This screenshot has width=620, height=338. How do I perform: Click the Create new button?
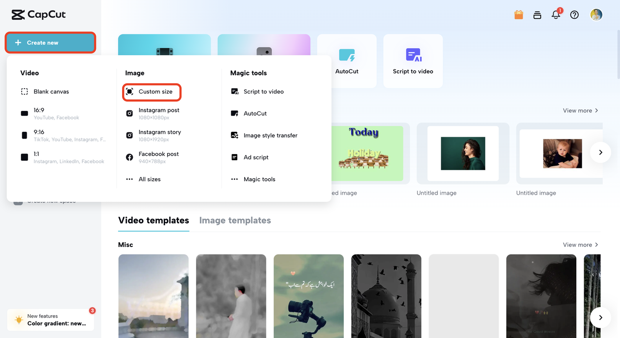click(50, 43)
